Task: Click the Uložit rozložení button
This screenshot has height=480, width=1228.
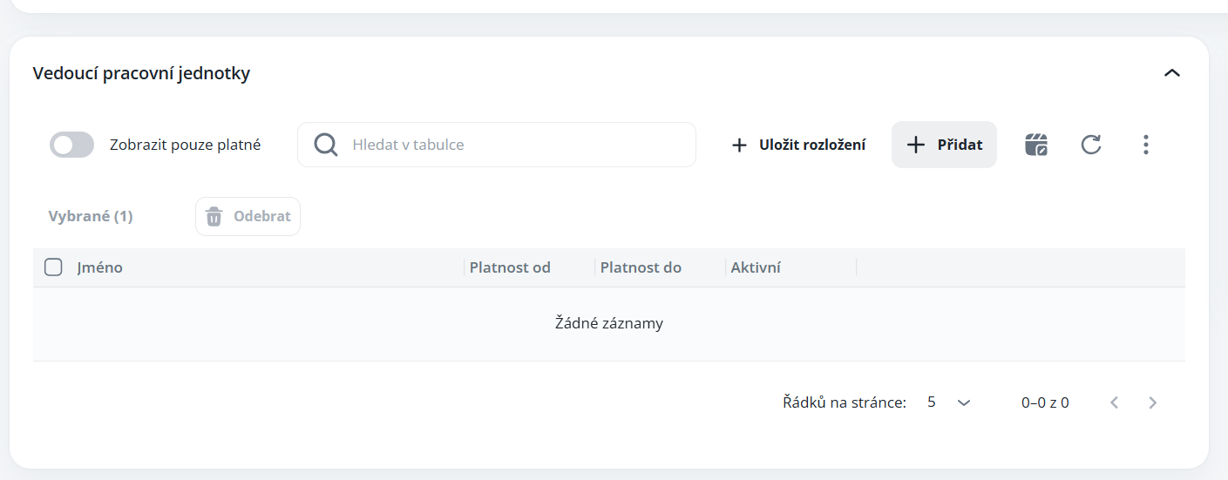Action: (x=798, y=145)
